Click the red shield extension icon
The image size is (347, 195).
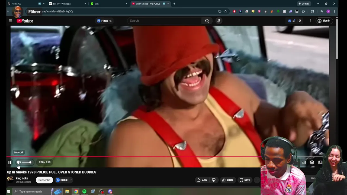click(234, 11)
